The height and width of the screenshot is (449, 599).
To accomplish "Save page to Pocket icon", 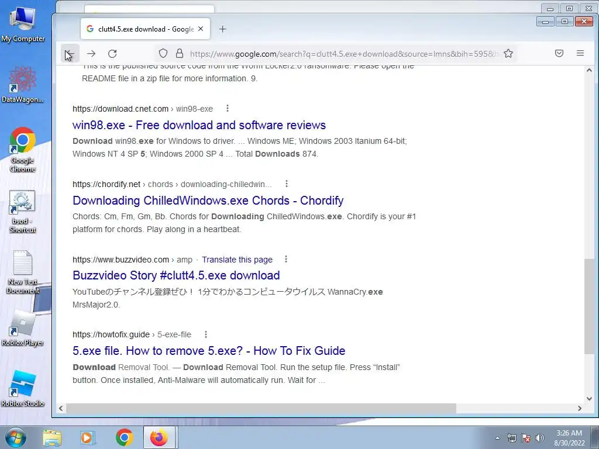I will 559,53.
